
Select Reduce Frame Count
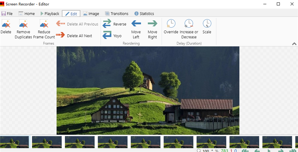pos(44,29)
